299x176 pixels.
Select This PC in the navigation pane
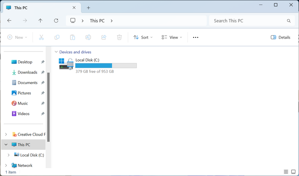click(24, 145)
